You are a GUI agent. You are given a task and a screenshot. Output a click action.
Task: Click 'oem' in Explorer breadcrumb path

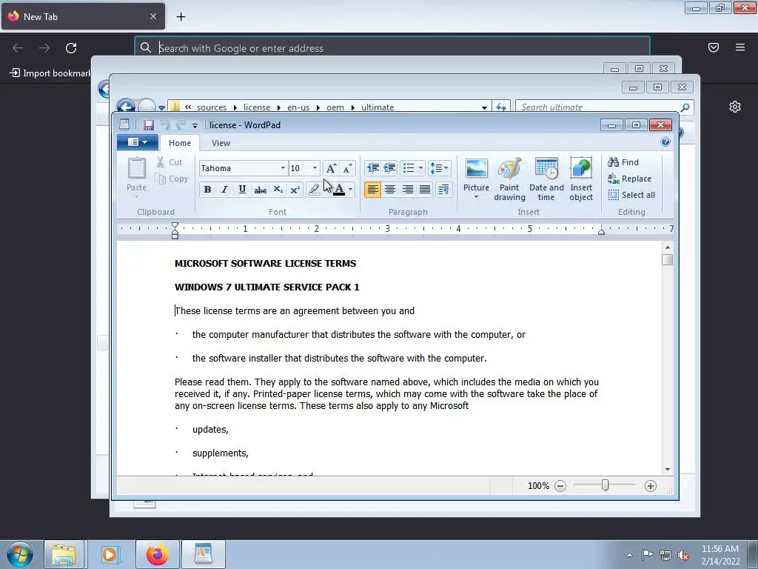point(335,107)
